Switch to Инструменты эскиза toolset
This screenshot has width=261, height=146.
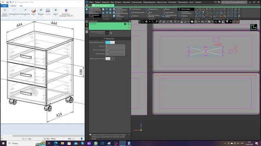(x=93, y=16)
